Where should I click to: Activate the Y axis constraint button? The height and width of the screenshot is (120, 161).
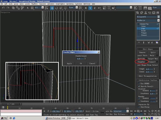pyautogui.click(x=91, y=8)
